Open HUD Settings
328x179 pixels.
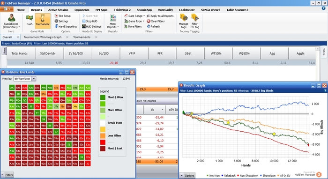point(92,27)
